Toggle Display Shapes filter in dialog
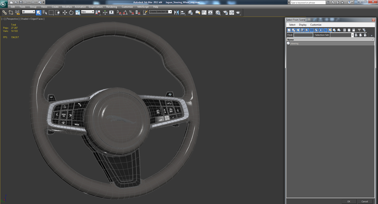The width and height of the screenshot is (378, 204). click(294, 30)
